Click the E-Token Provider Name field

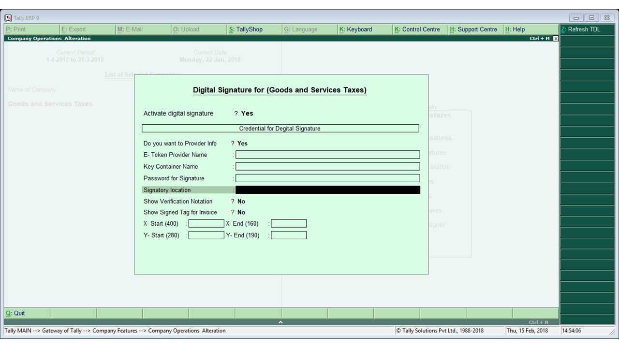click(327, 154)
